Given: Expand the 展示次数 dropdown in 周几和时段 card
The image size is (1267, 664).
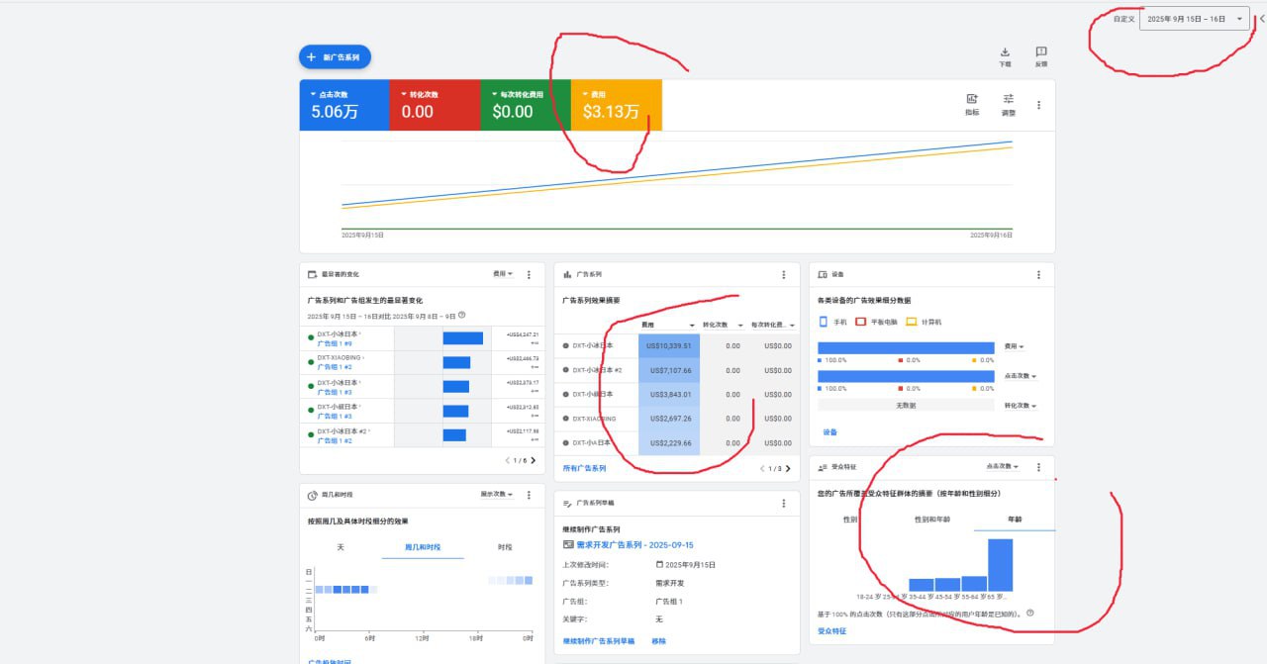Looking at the screenshot, I should [x=496, y=495].
